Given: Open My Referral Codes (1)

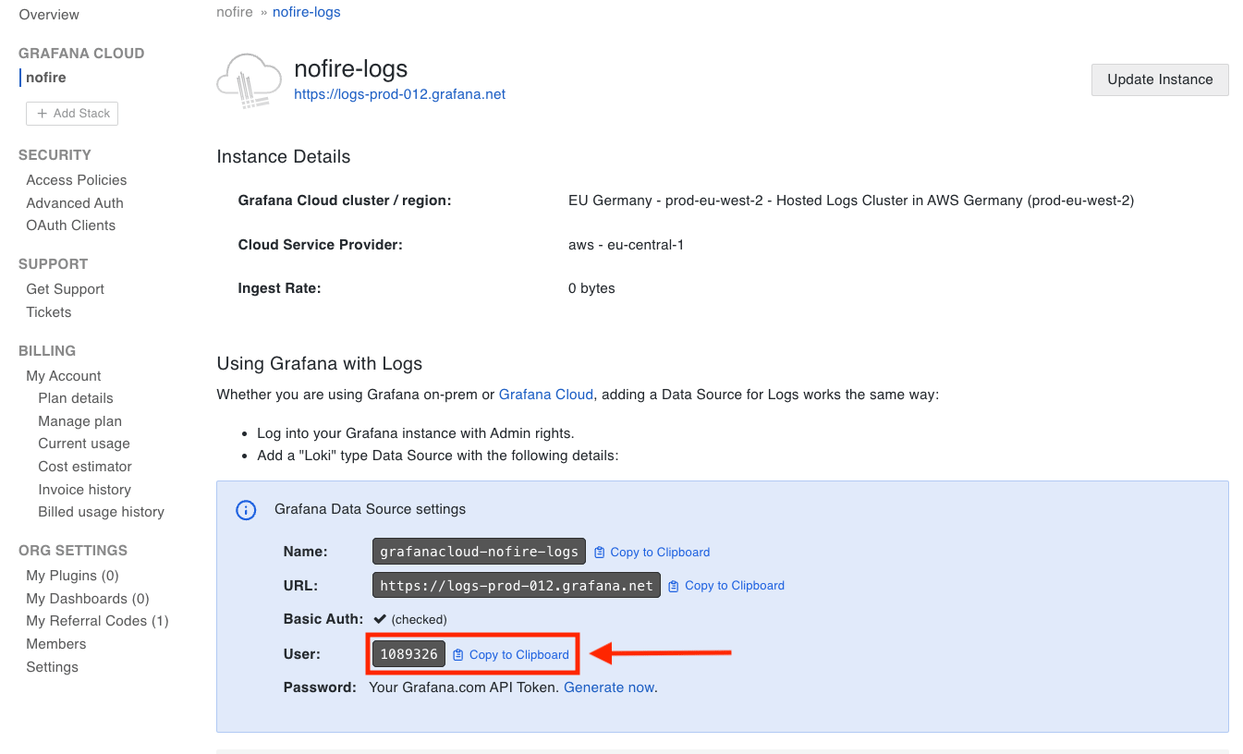Looking at the screenshot, I should point(98,621).
